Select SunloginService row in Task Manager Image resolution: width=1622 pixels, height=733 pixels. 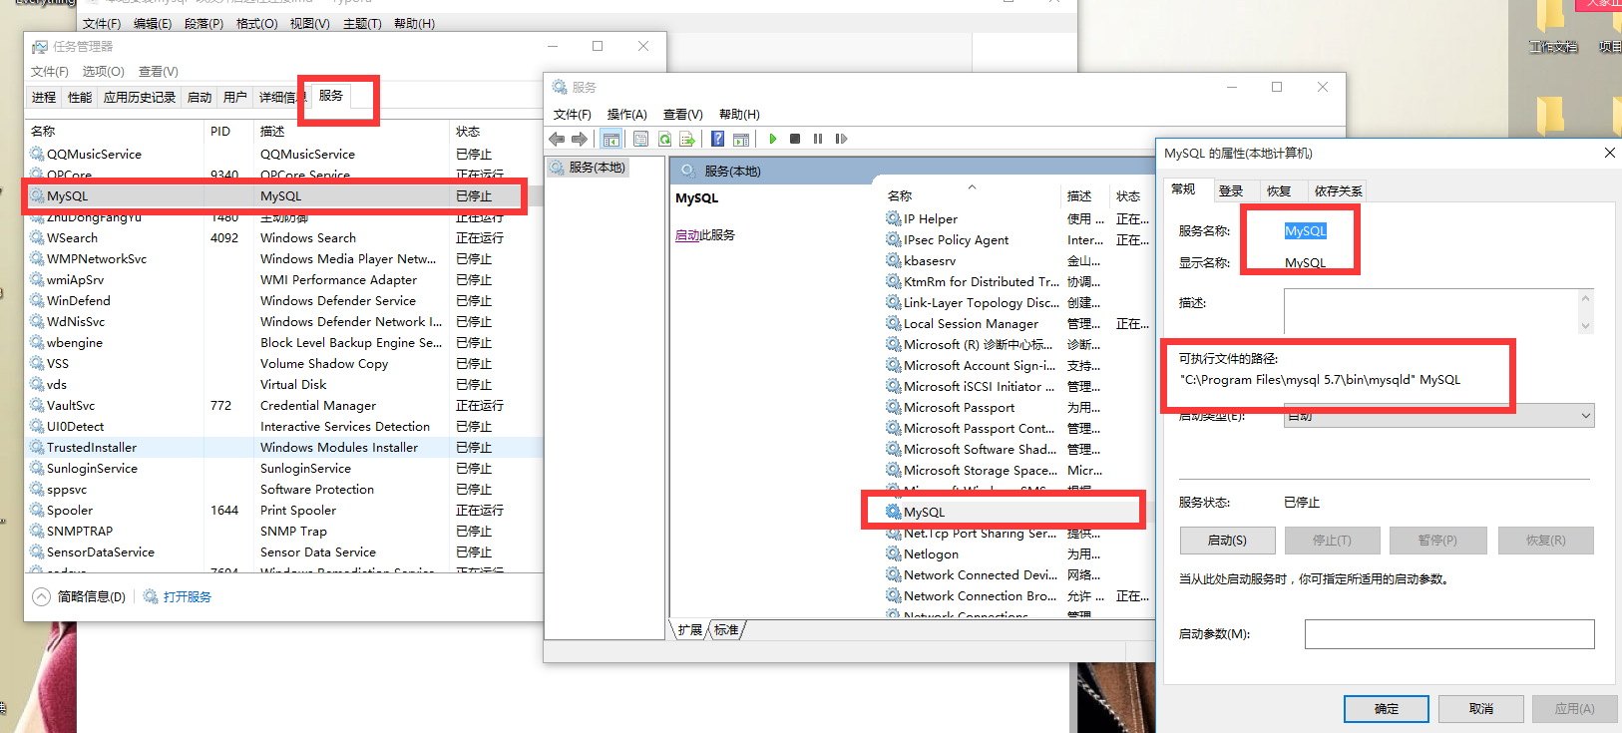pyautogui.click(x=283, y=468)
